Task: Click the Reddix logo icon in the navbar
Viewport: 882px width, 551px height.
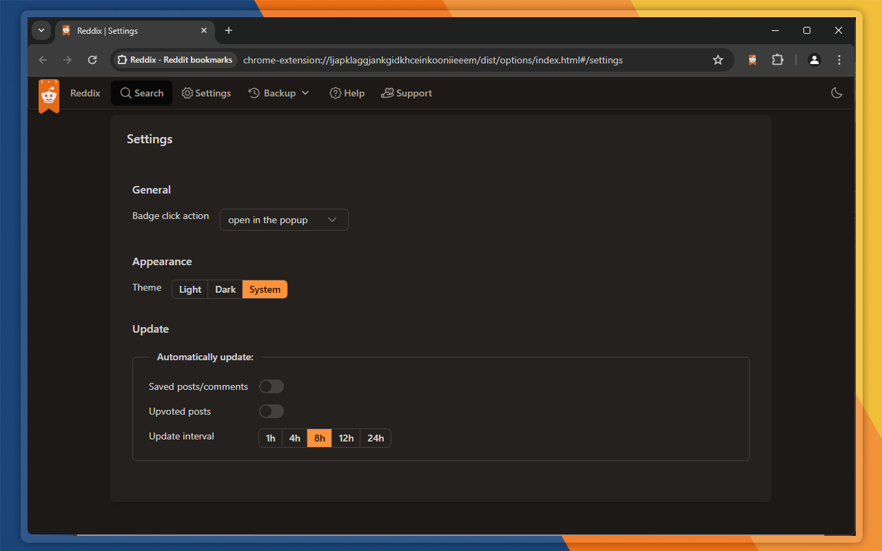Action: point(48,93)
